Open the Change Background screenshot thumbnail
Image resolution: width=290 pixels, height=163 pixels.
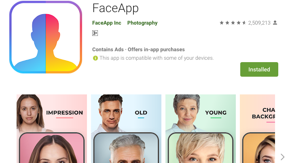pyautogui.click(x=258, y=129)
